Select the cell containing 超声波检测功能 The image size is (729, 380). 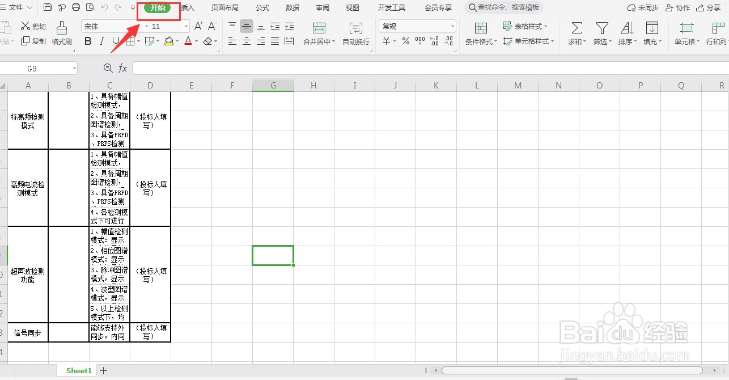pyautogui.click(x=28, y=275)
